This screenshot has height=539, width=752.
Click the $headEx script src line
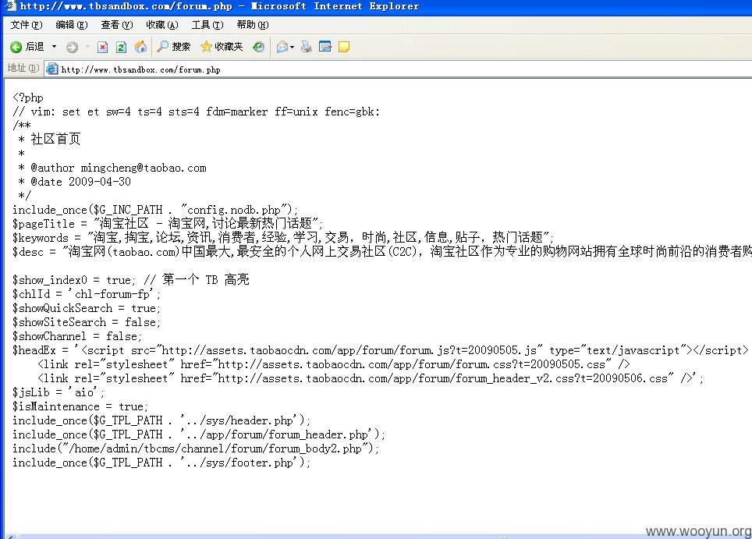[381, 350]
